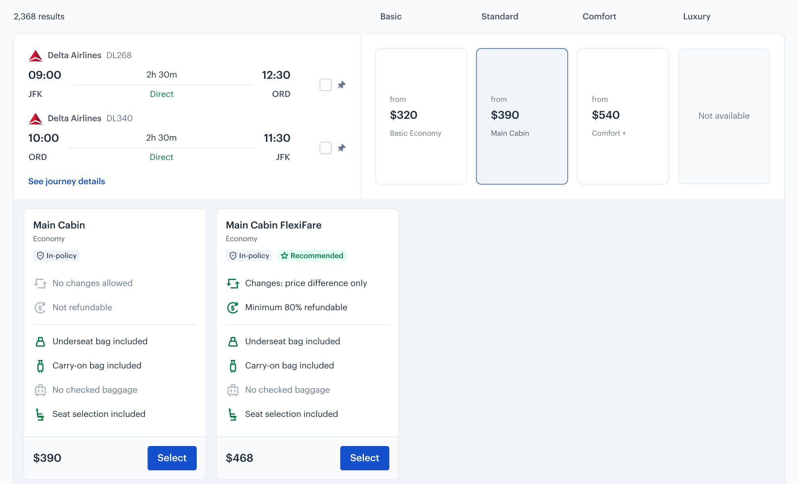This screenshot has height=484, width=798.
Task: Click the Not refundable icon
Action: coord(40,307)
